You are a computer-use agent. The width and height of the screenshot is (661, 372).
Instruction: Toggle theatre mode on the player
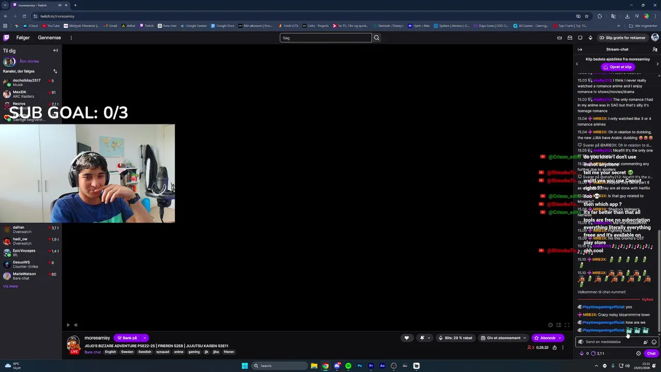click(559, 325)
